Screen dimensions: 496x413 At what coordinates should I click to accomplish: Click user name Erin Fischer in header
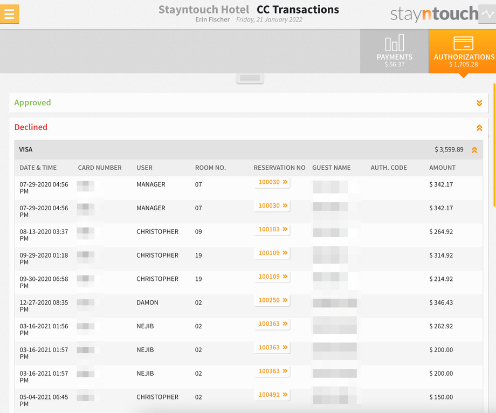(212, 19)
